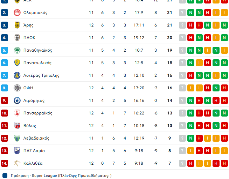Click the red rank 14 position badge
The image size is (229, 179).
(5, 163)
